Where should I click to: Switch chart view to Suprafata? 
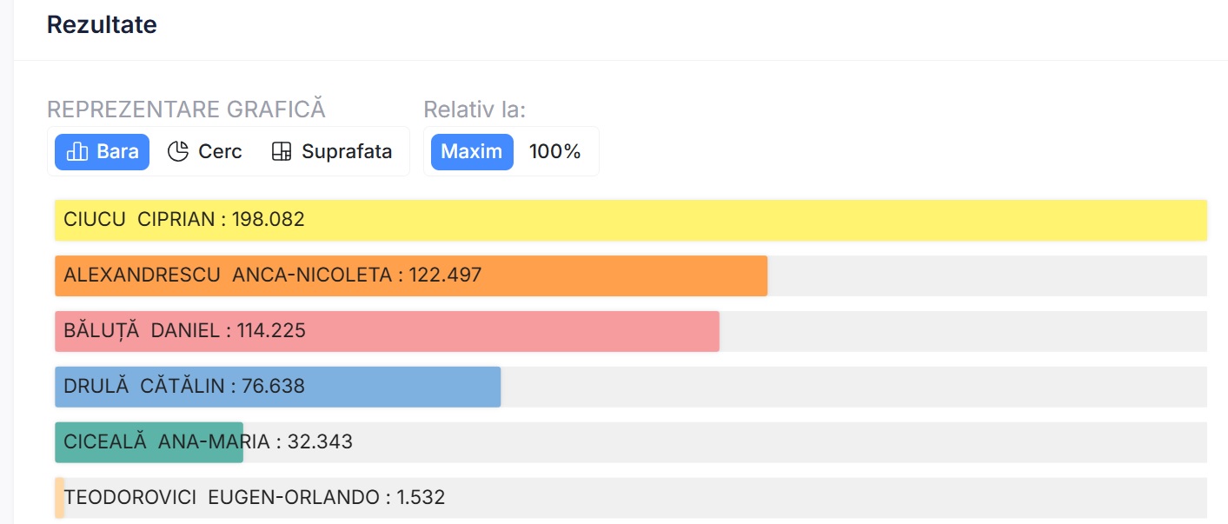click(x=331, y=152)
